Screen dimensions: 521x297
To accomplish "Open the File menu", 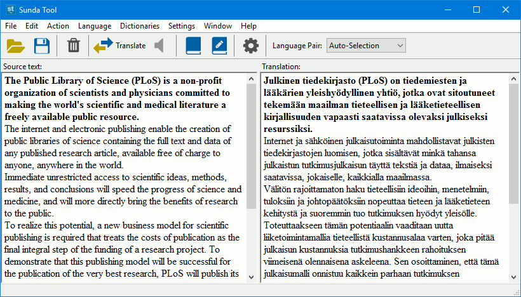I will [x=11, y=26].
